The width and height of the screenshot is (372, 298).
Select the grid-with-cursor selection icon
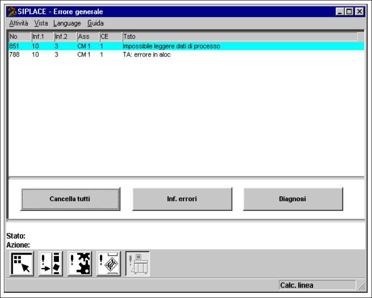pyautogui.click(x=21, y=263)
